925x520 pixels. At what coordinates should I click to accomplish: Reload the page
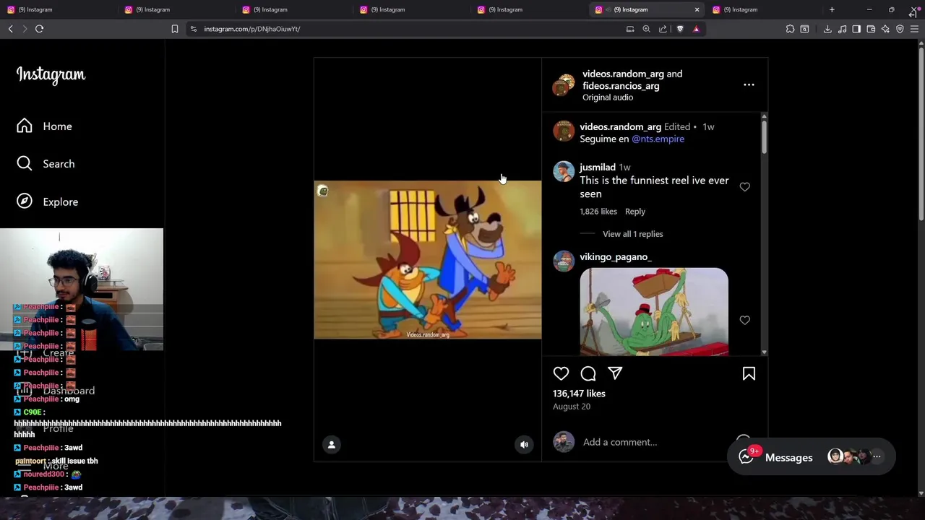coord(39,29)
